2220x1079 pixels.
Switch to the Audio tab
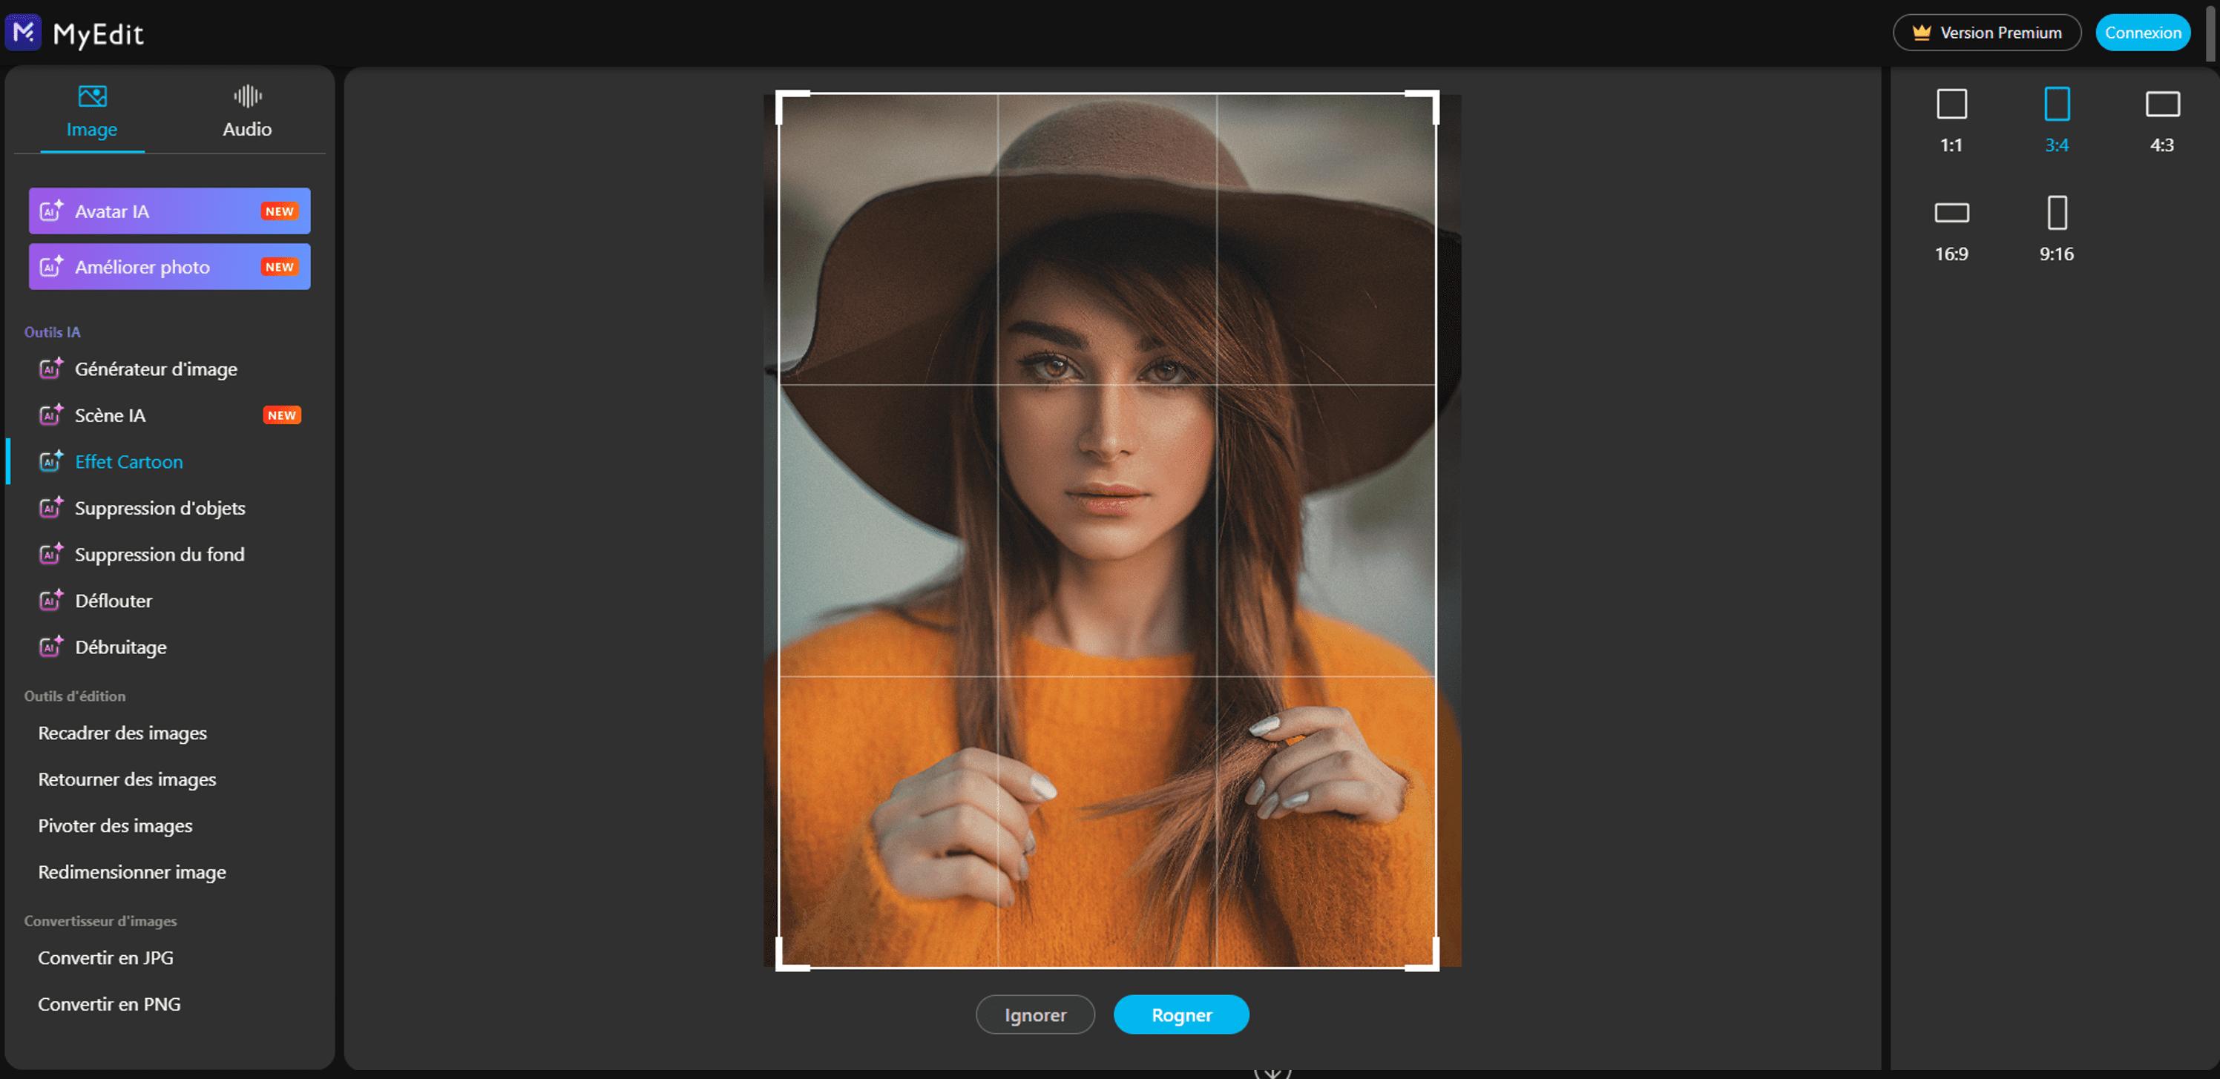[x=247, y=112]
